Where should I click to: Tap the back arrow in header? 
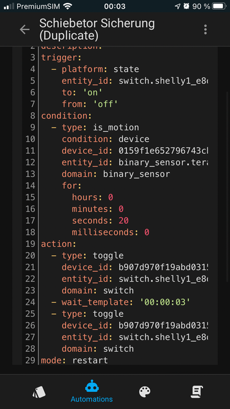25,29
